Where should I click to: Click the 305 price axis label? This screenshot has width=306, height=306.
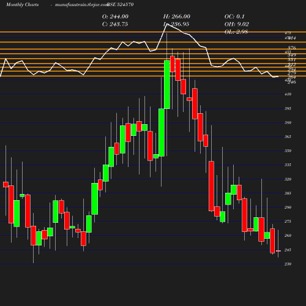288,193
